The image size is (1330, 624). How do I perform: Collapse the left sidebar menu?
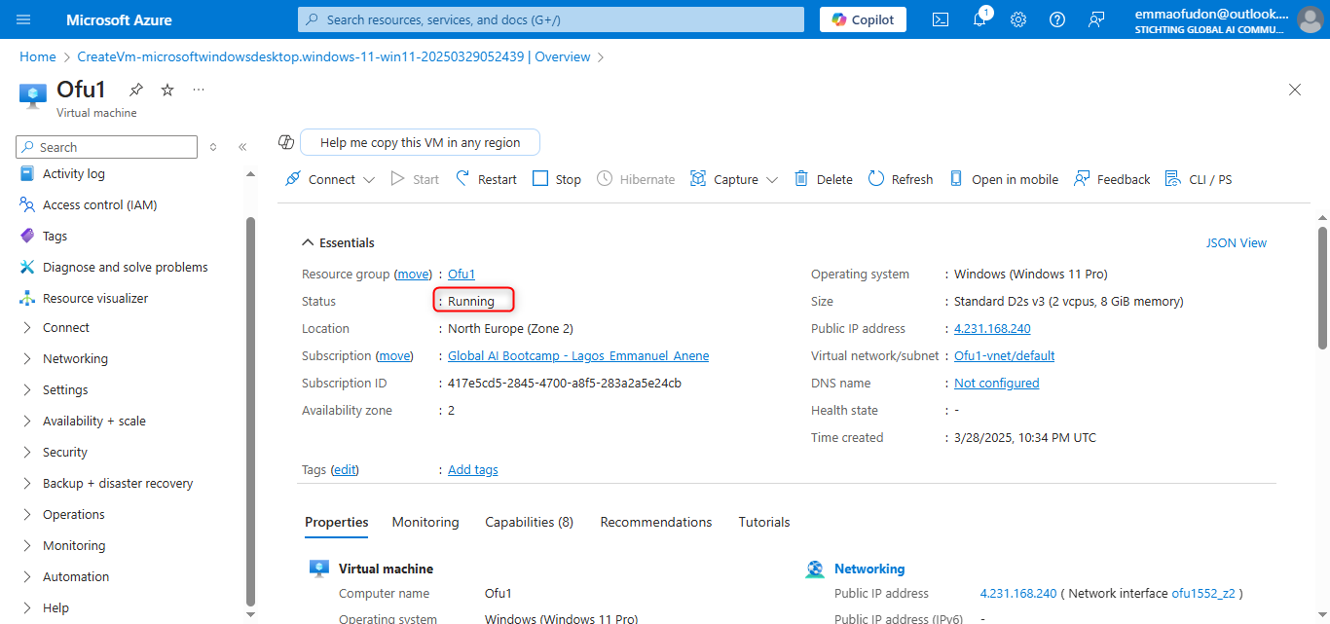click(x=242, y=147)
